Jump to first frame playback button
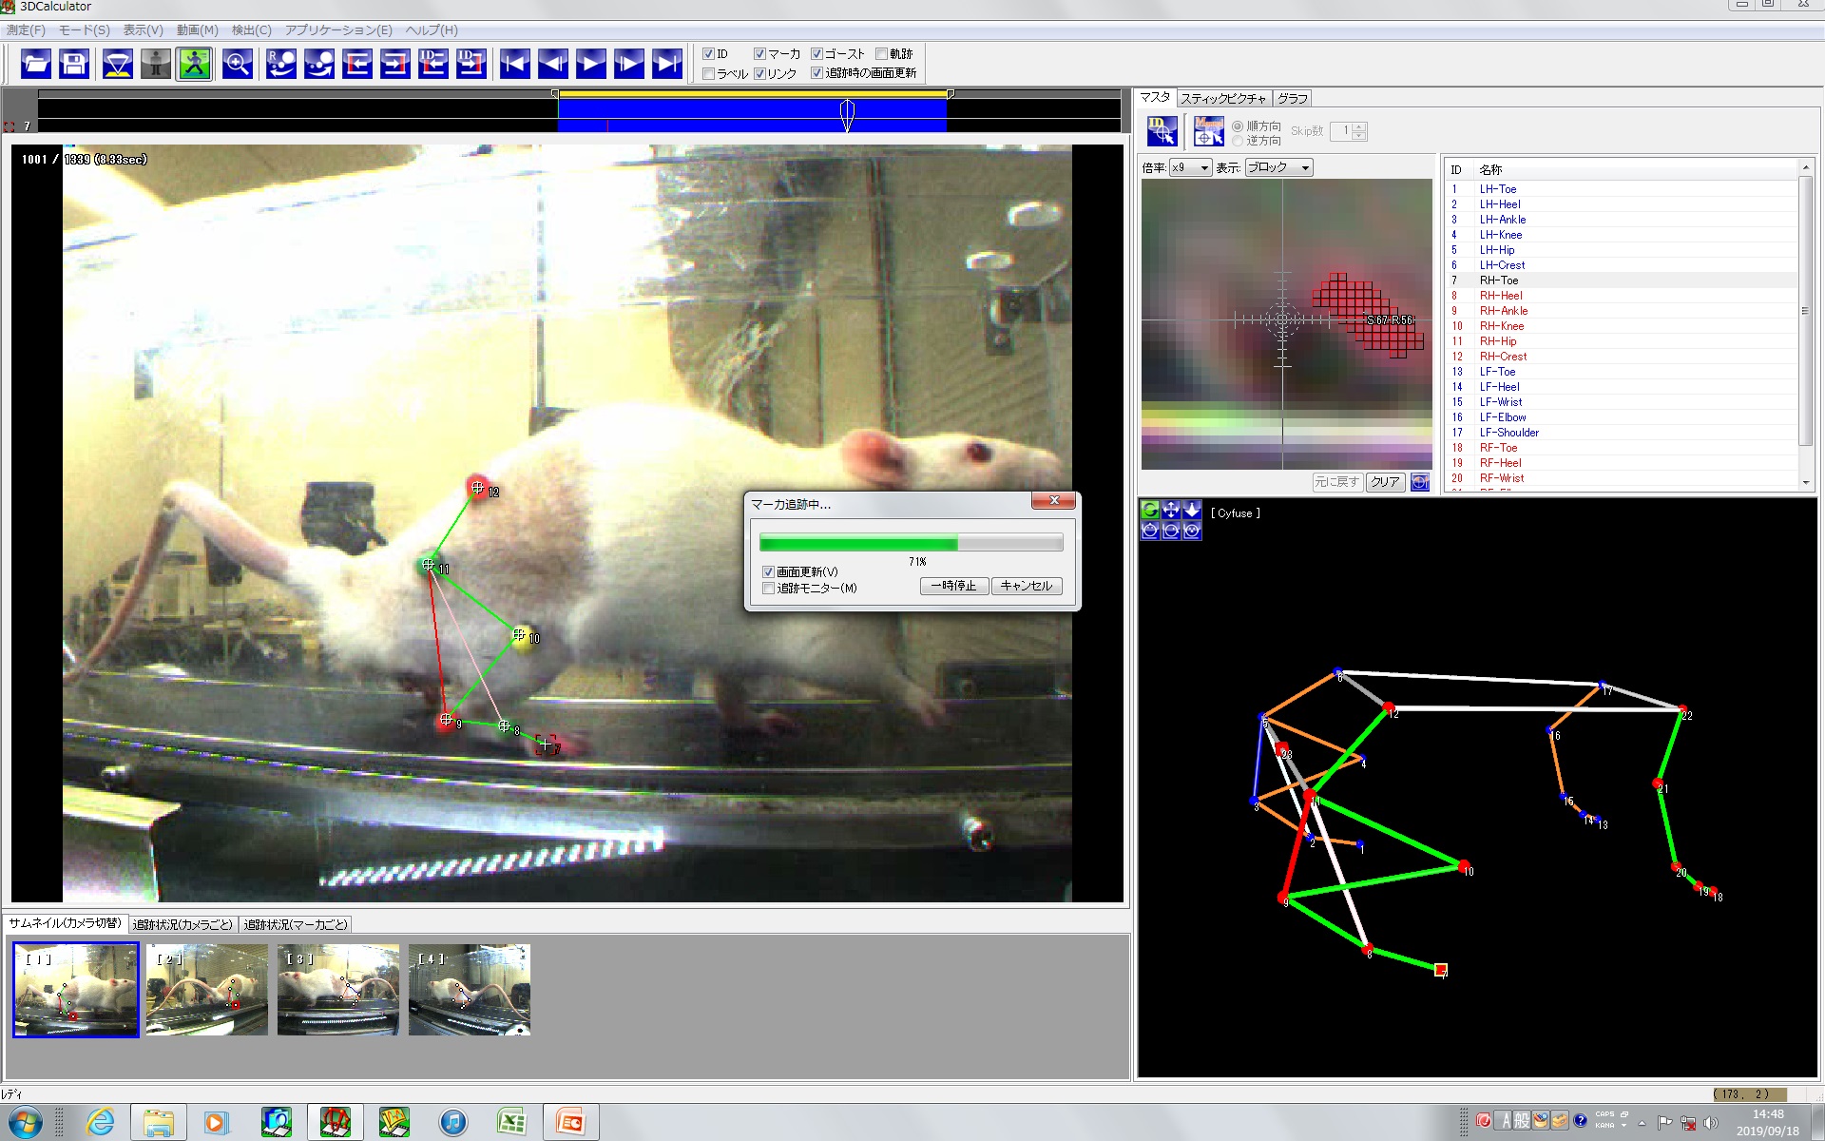Viewport: 1825px width, 1141px height. pyautogui.click(x=514, y=65)
